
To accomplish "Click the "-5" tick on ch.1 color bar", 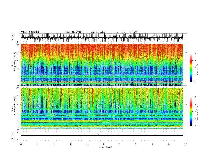I will click(195, 68).
